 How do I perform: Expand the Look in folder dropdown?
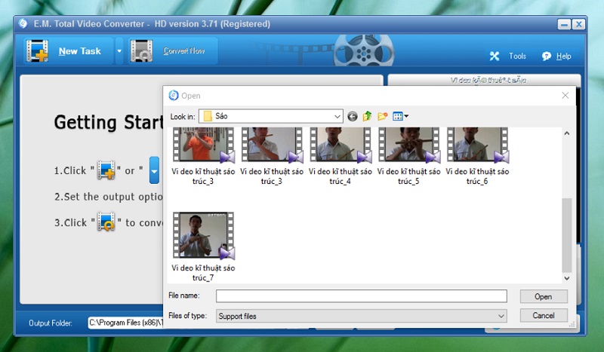(x=337, y=116)
